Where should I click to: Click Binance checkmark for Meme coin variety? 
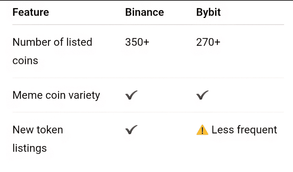(x=131, y=95)
